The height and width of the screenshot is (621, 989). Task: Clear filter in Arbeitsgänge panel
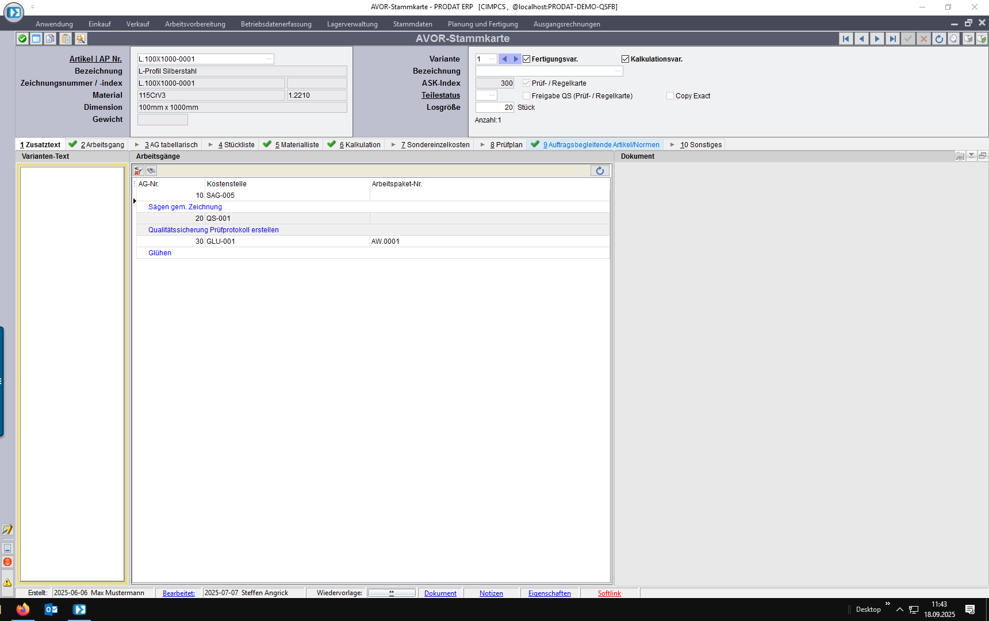[139, 171]
